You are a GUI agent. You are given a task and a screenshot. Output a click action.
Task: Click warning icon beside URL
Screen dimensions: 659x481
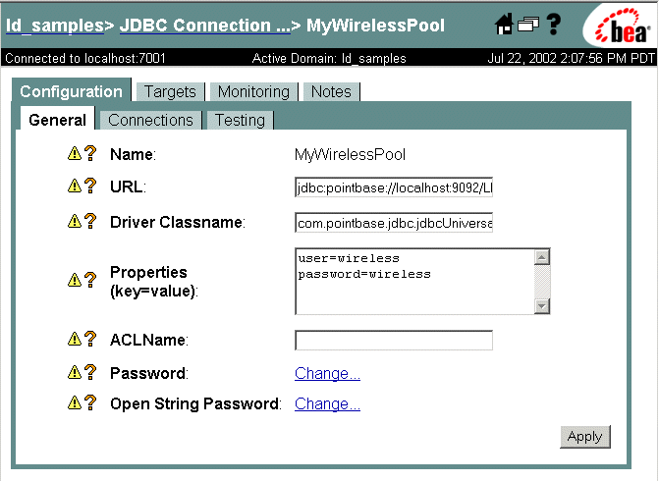pyautogui.click(x=75, y=186)
